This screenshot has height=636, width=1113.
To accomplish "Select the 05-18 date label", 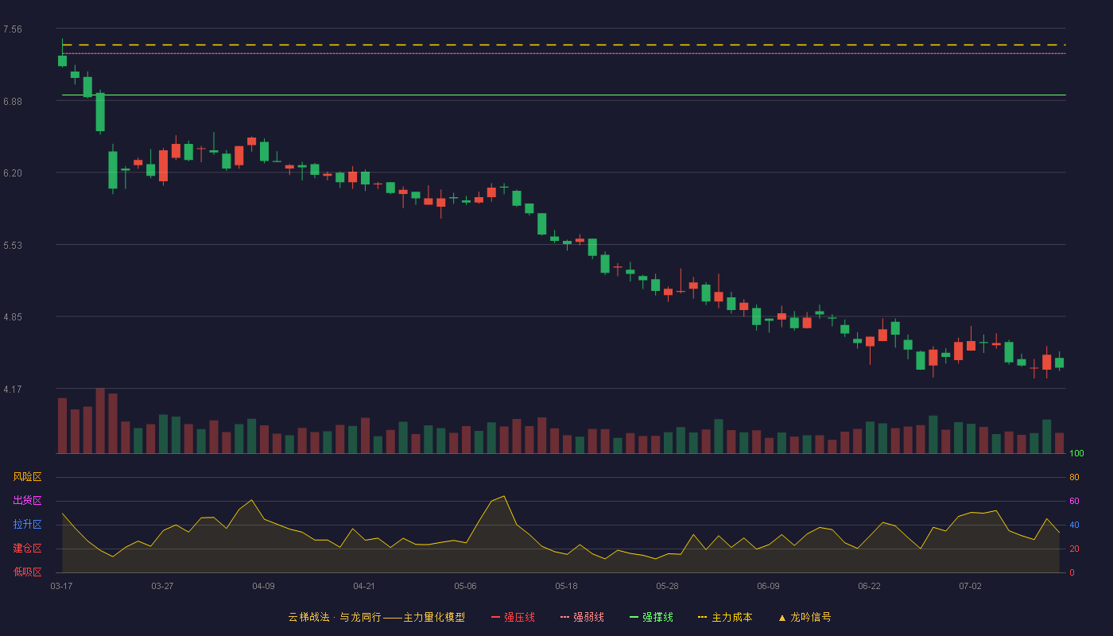I will (566, 586).
